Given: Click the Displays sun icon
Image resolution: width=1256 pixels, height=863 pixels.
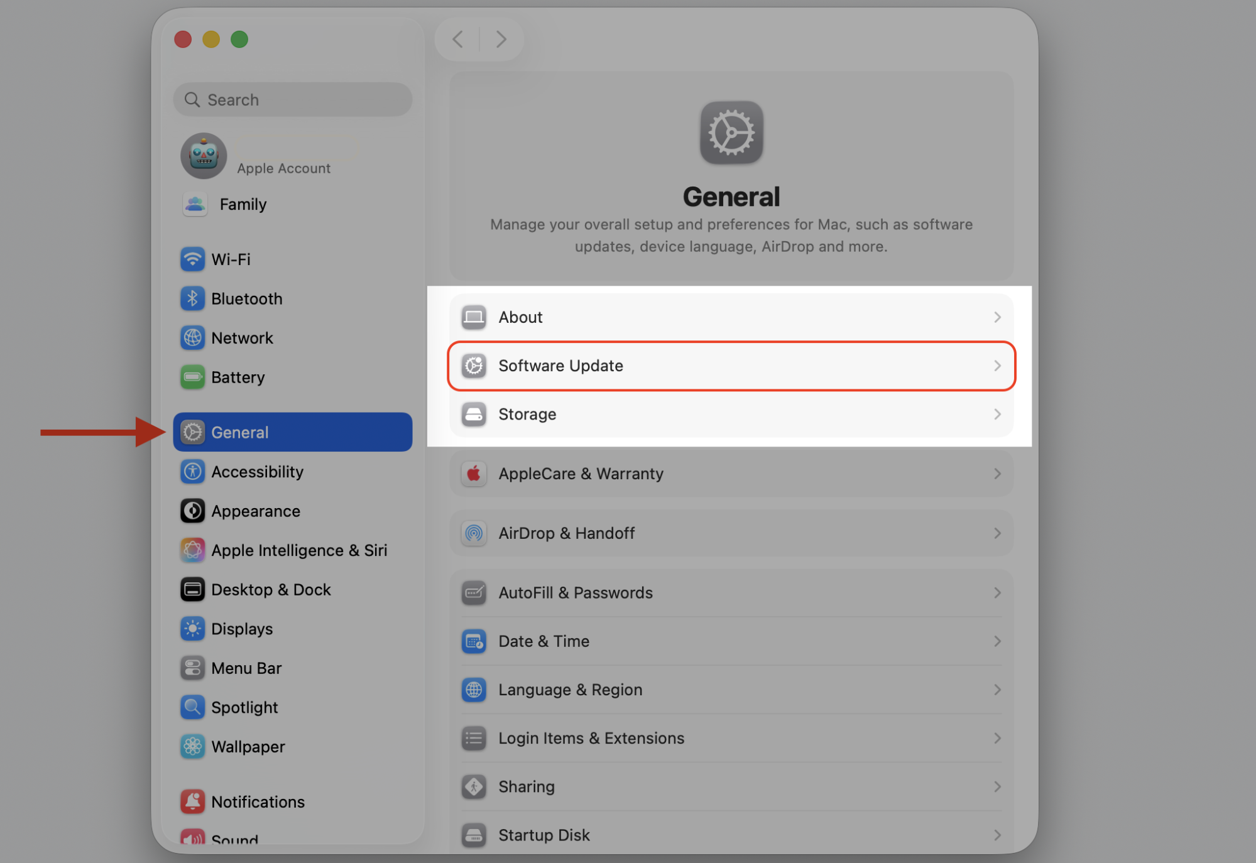Looking at the screenshot, I should [192, 629].
